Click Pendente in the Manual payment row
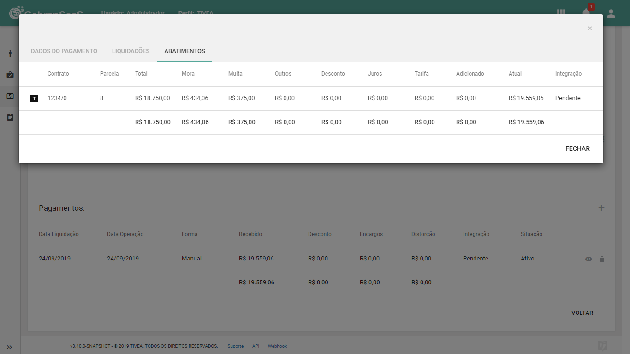The height and width of the screenshot is (354, 630). pos(475,259)
